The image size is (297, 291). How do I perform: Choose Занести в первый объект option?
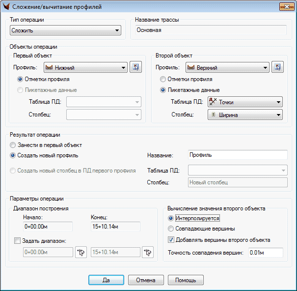pos(13,145)
